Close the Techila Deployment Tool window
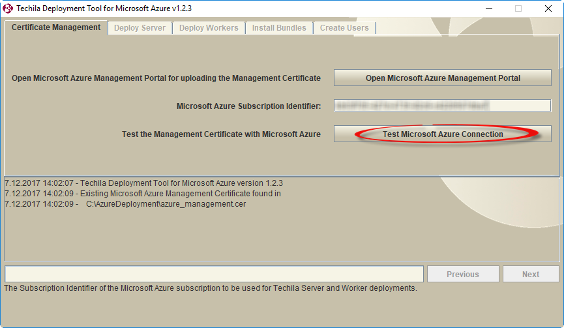 click(x=548, y=8)
